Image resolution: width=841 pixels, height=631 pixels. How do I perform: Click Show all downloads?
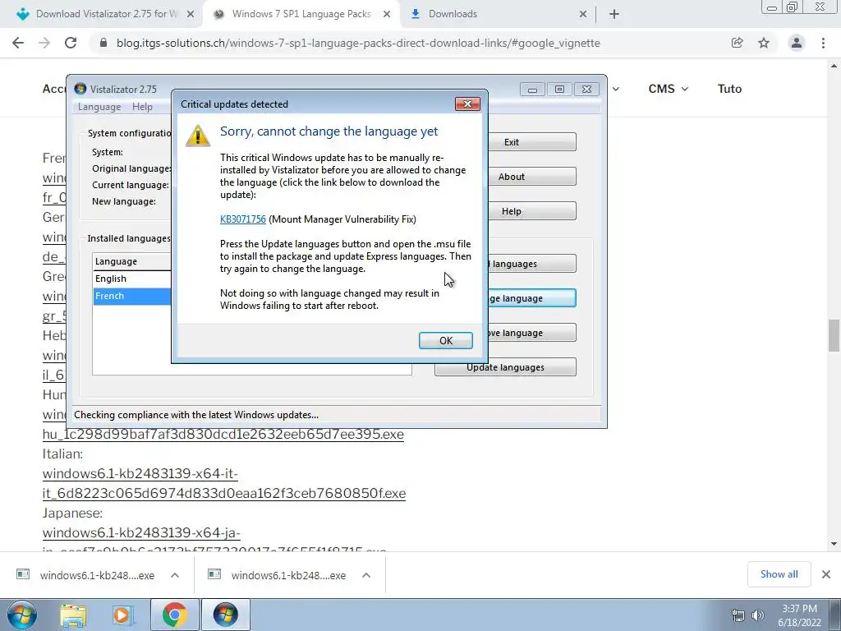click(779, 574)
